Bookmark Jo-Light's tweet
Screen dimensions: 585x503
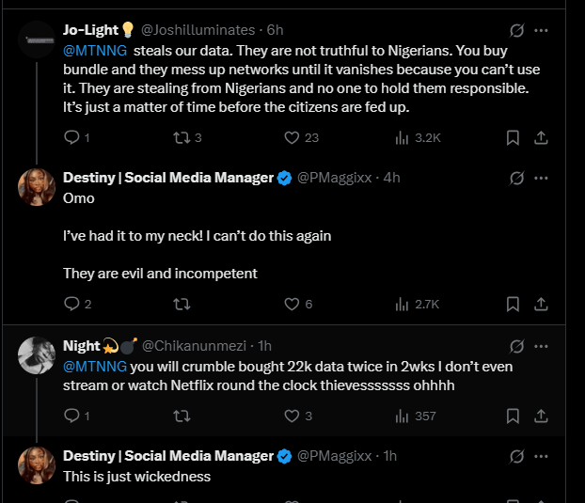[x=513, y=137]
